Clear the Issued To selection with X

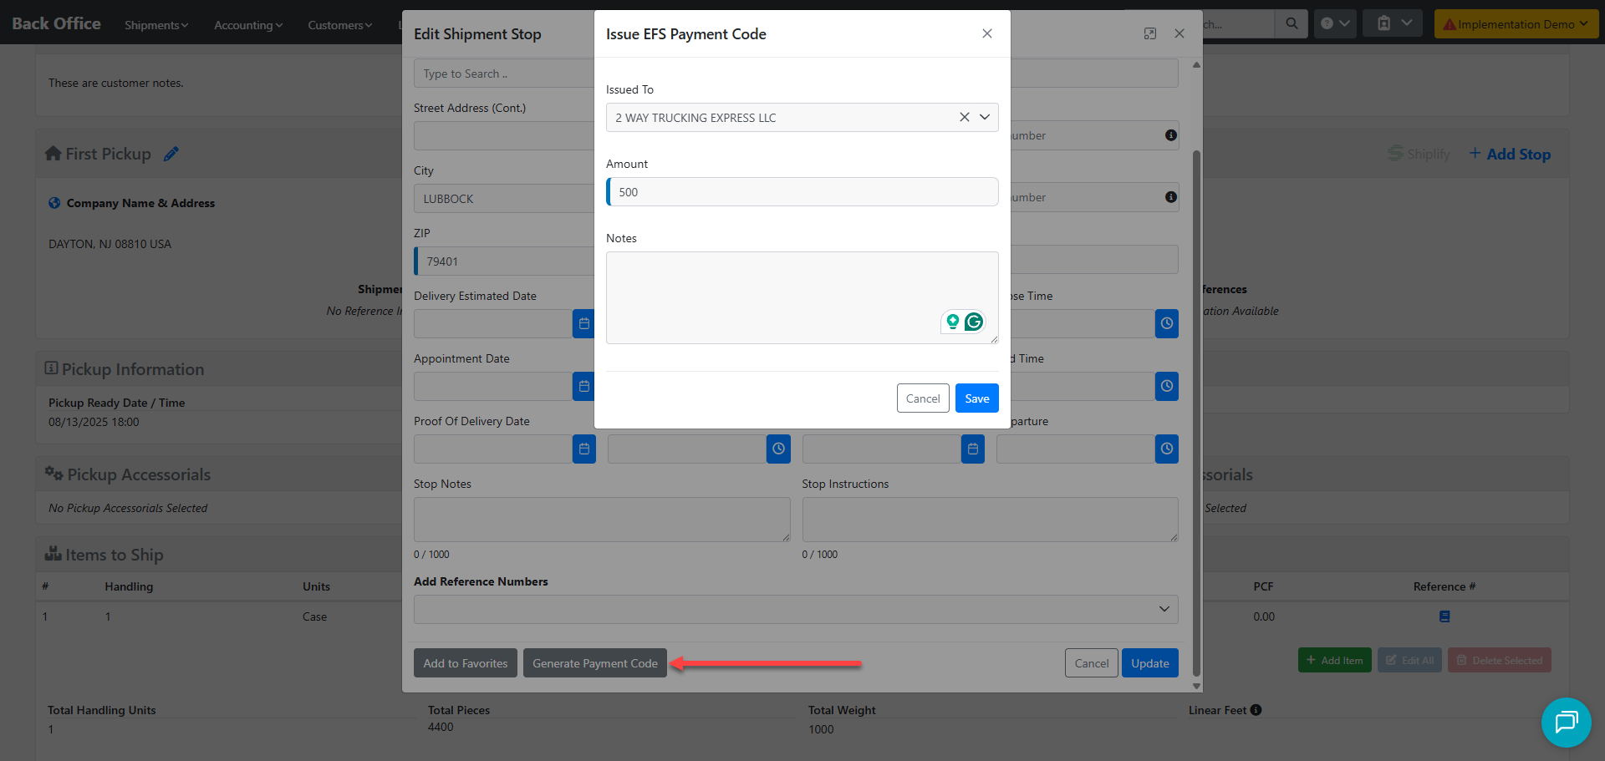click(x=964, y=117)
